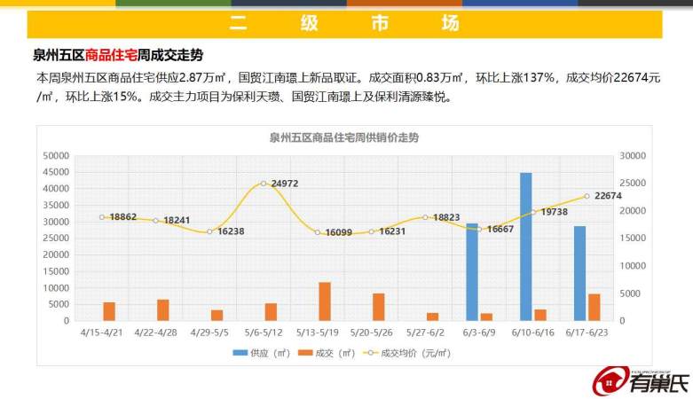693x399 pixels.
Task: Select the 6/17-6/23 week axis label
Action: pyautogui.click(x=587, y=332)
